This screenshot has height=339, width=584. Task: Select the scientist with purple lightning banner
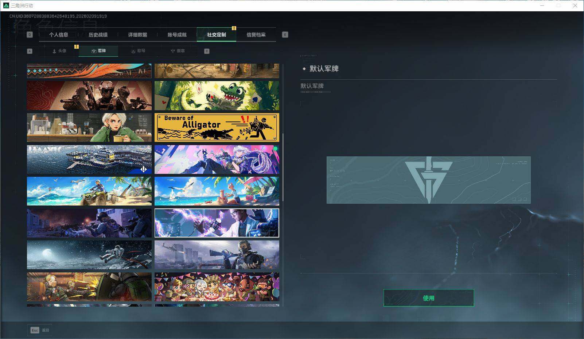tap(217, 223)
